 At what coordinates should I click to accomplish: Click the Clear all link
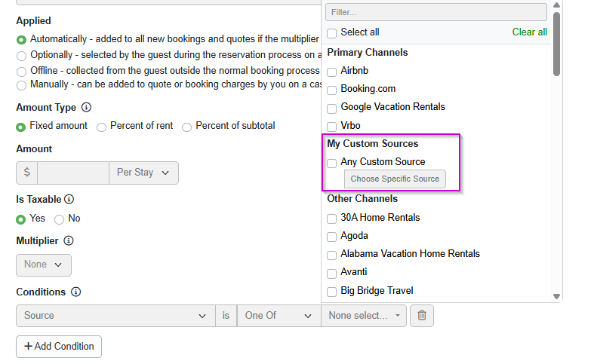click(x=529, y=32)
